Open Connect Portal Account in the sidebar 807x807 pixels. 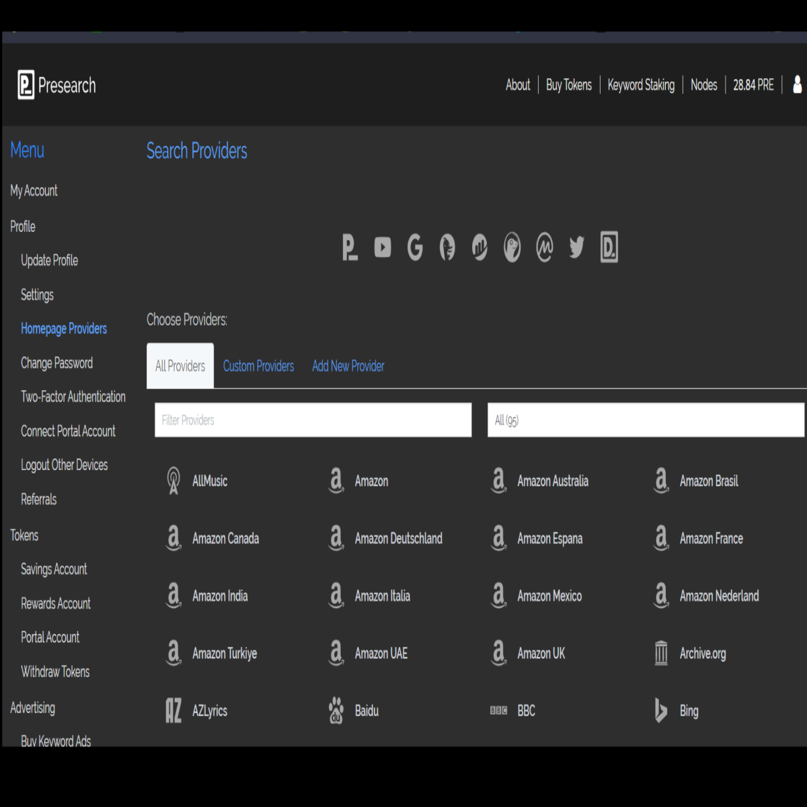point(68,431)
